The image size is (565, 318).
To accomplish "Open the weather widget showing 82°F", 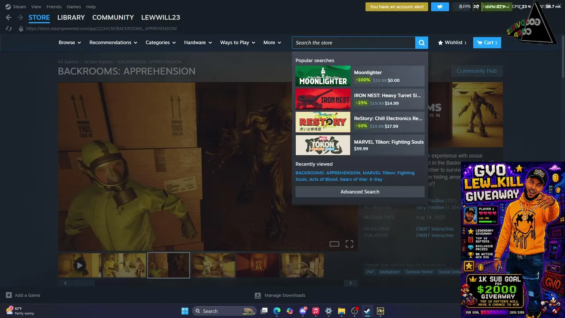I will click(20, 311).
